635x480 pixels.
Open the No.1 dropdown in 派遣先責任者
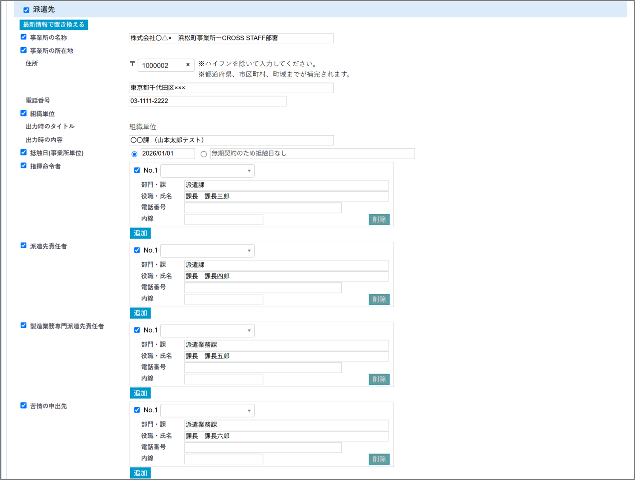click(x=207, y=251)
